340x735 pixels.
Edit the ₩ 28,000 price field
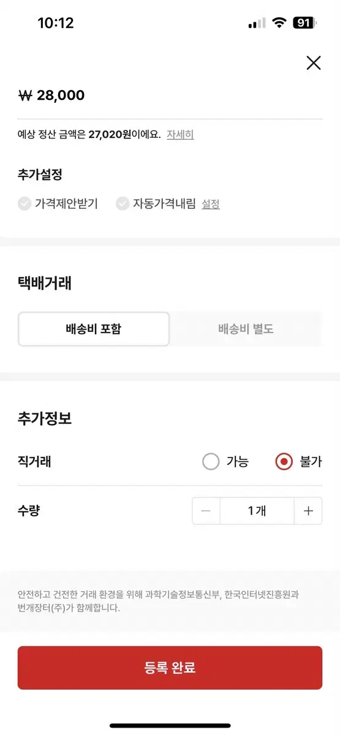click(170, 96)
